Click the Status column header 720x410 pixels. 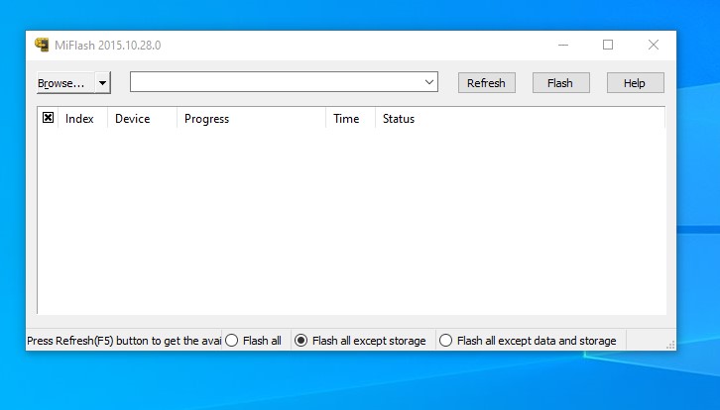point(520,119)
